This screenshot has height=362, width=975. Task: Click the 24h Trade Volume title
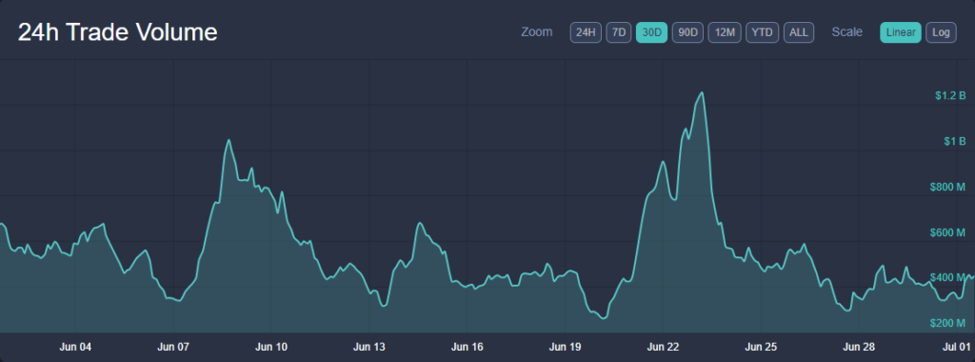(x=117, y=32)
